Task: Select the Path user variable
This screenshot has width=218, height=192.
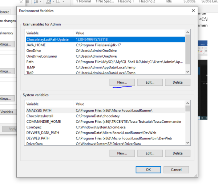Action: 105,62
